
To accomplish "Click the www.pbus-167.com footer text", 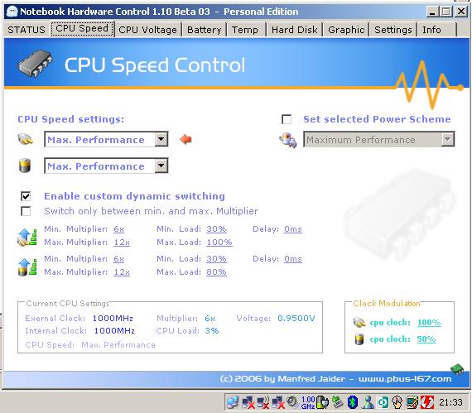I will point(405,379).
